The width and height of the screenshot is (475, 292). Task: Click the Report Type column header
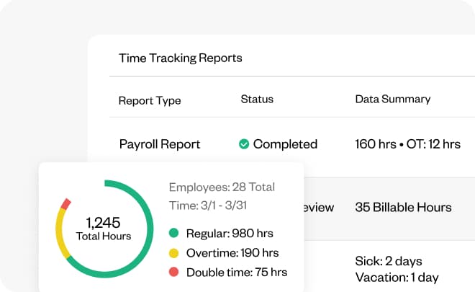150,100
